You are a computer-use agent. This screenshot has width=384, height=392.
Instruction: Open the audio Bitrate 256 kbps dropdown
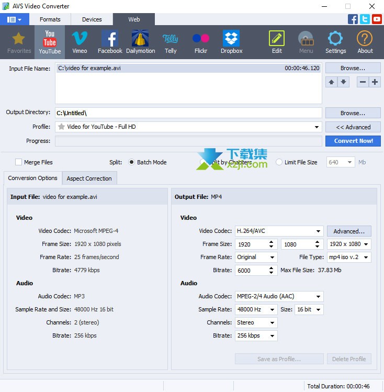coord(272,336)
